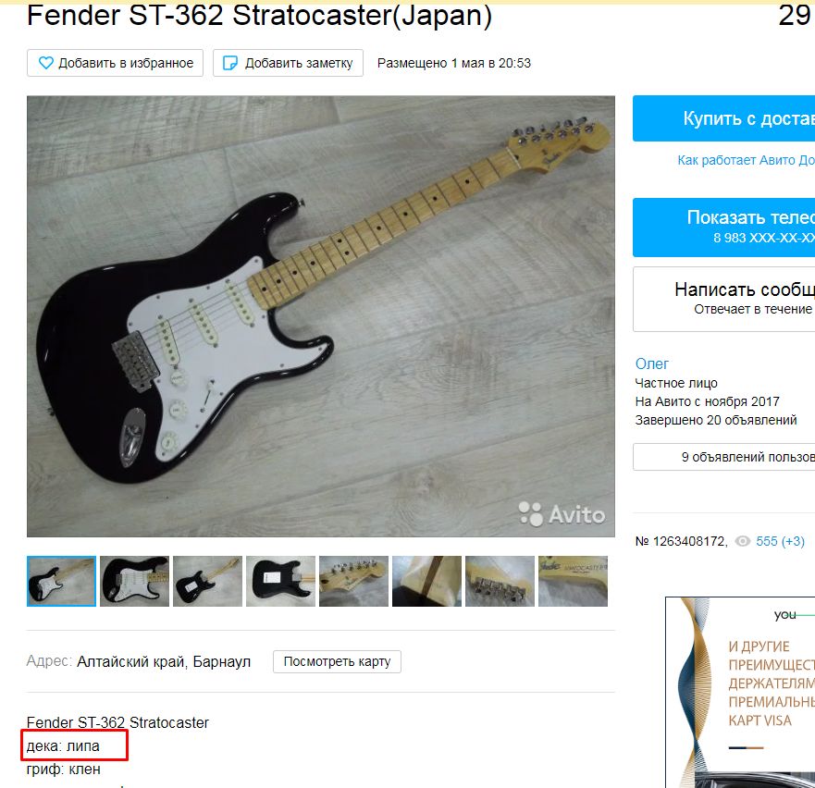The width and height of the screenshot is (815, 788).
Task: Open seller profile Олег
Action: point(652,363)
